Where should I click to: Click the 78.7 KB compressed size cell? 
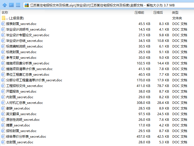pyautogui.click(x=163, y=86)
